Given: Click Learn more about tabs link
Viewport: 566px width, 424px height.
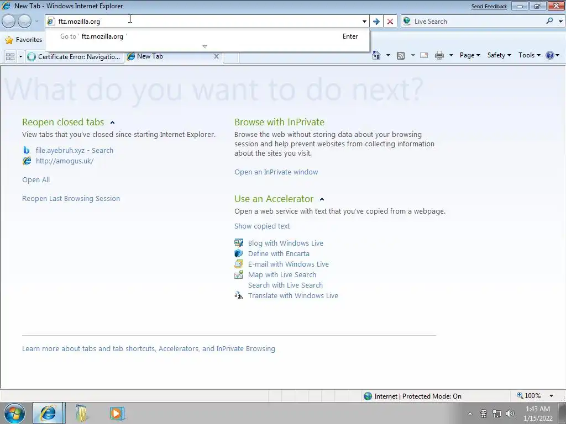Looking at the screenshot, I should [x=148, y=349].
